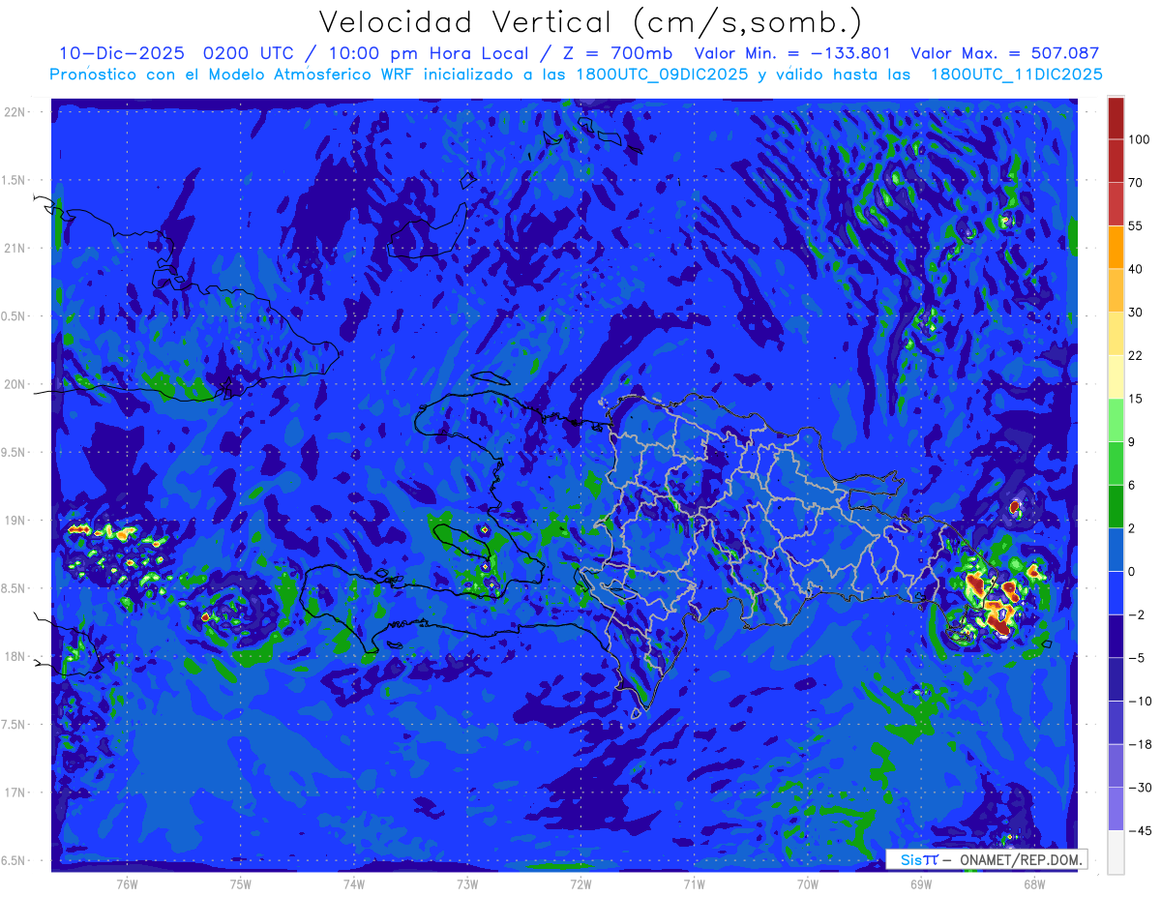Click the '40' value on the color scale
Viewport: 1161px width, 897px height.
pyautogui.click(x=1136, y=269)
